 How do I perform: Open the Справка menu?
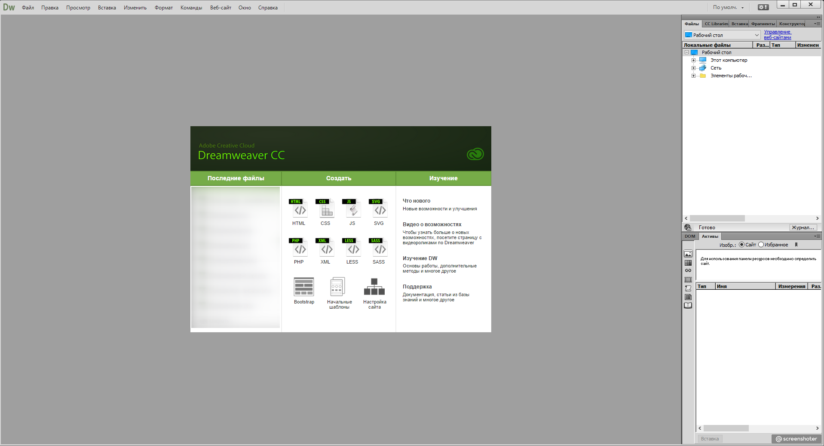(x=268, y=8)
